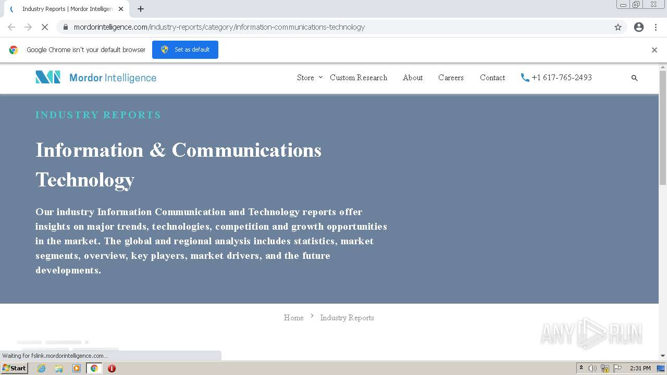Open Chrome's three-dot menu
The height and width of the screenshot is (375, 667).
click(656, 27)
